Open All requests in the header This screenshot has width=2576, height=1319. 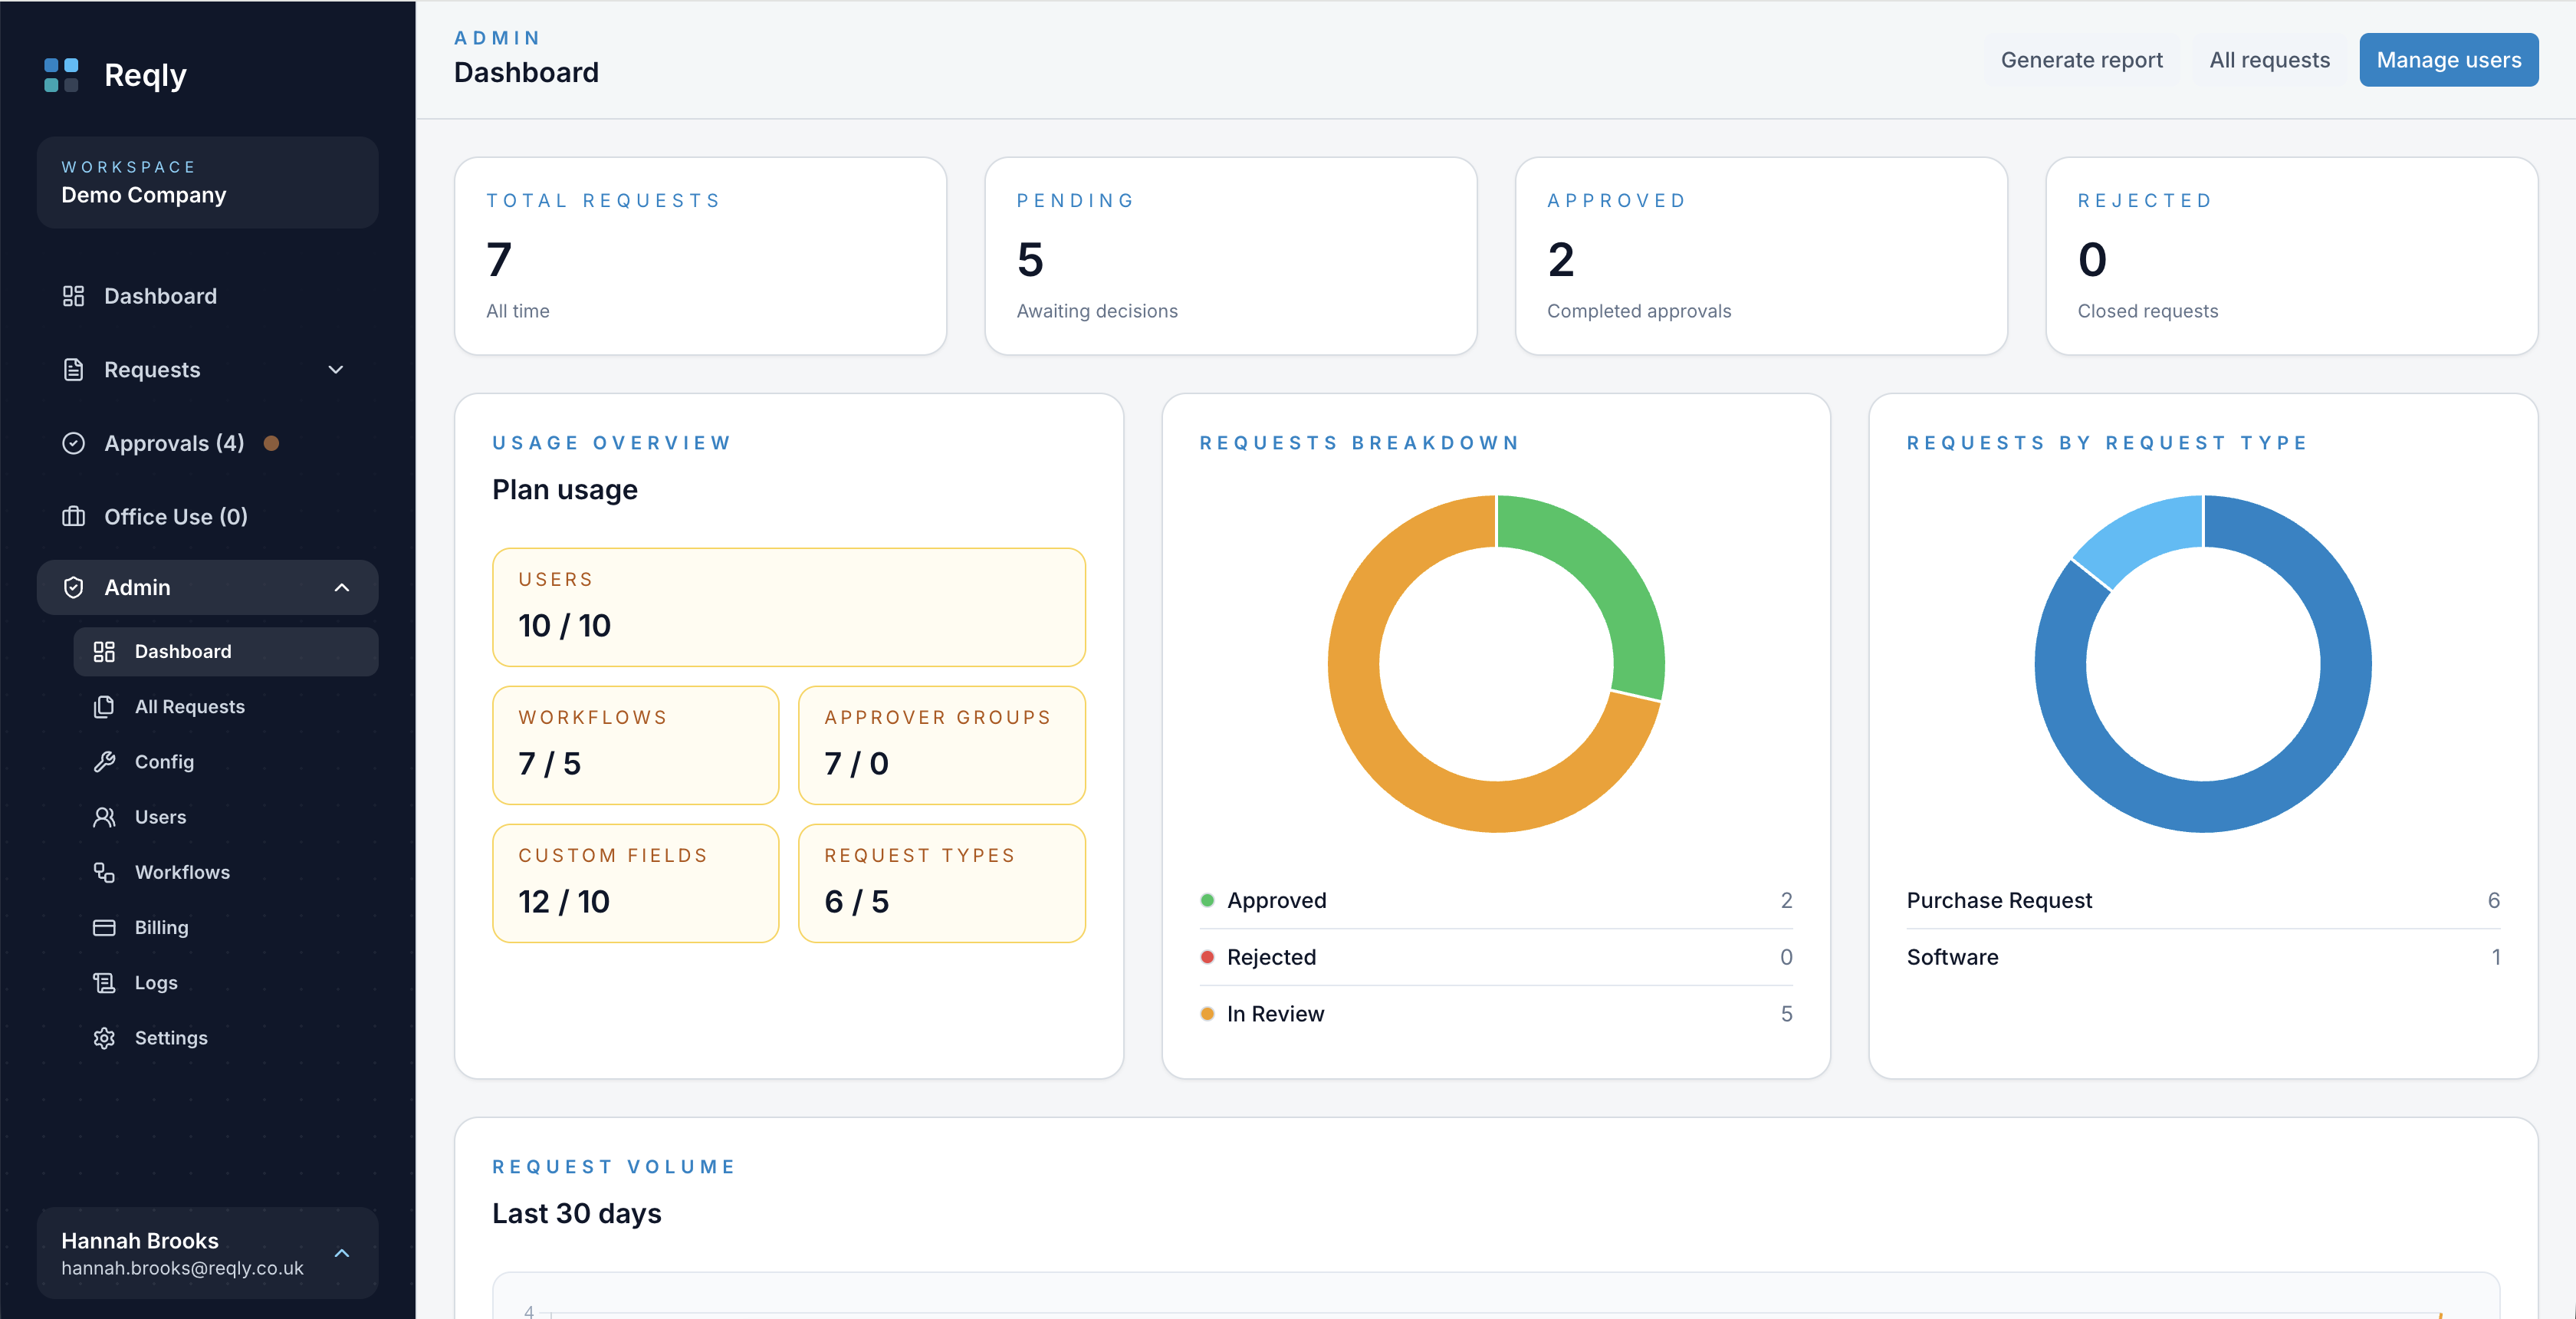point(2269,60)
